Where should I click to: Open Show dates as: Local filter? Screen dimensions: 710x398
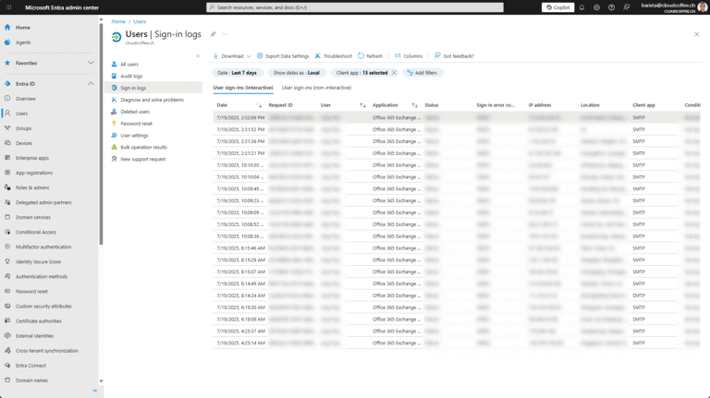pos(296,73)
